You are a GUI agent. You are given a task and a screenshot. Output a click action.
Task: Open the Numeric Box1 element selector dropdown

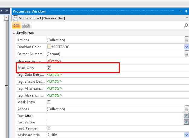[x=187, y=18]
